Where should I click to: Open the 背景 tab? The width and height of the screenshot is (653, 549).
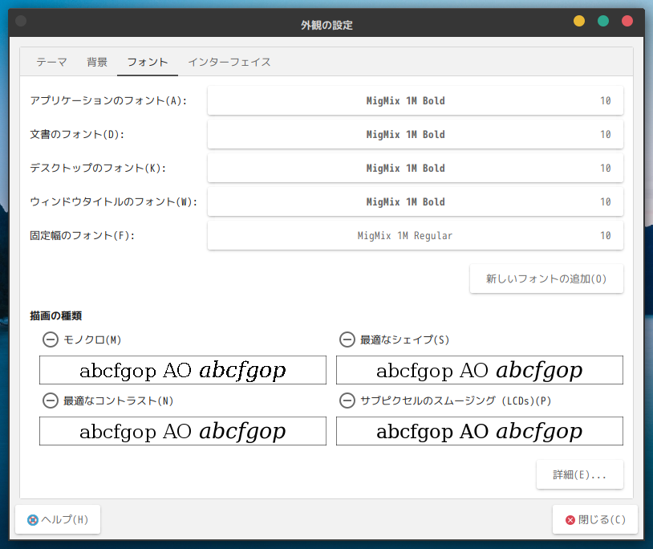(x=96, y=62)
